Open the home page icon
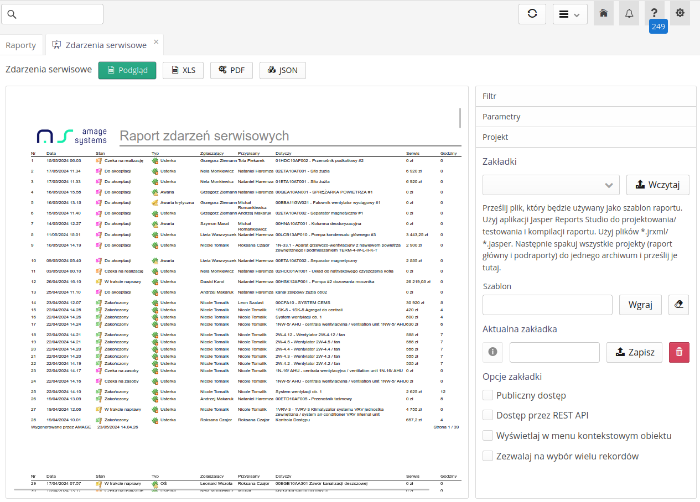 (604, 14)
